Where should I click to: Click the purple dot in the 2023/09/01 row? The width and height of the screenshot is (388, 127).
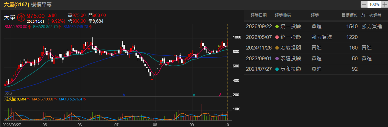tap(277, 58)
